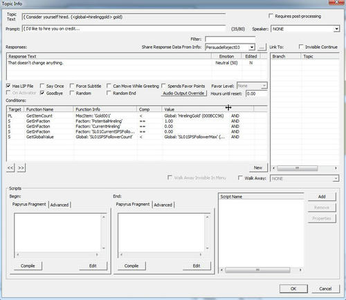This screenshot has height=300, width=346.
Task: Open the ellipsis browse button beside PersuadeReject03
Action: click(262, 47)
